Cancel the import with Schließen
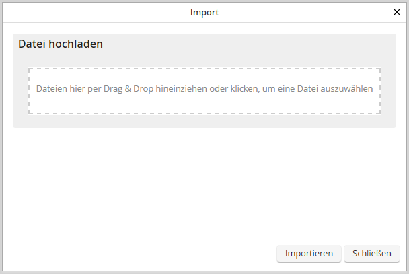409x274 pixels. [372, 253]
